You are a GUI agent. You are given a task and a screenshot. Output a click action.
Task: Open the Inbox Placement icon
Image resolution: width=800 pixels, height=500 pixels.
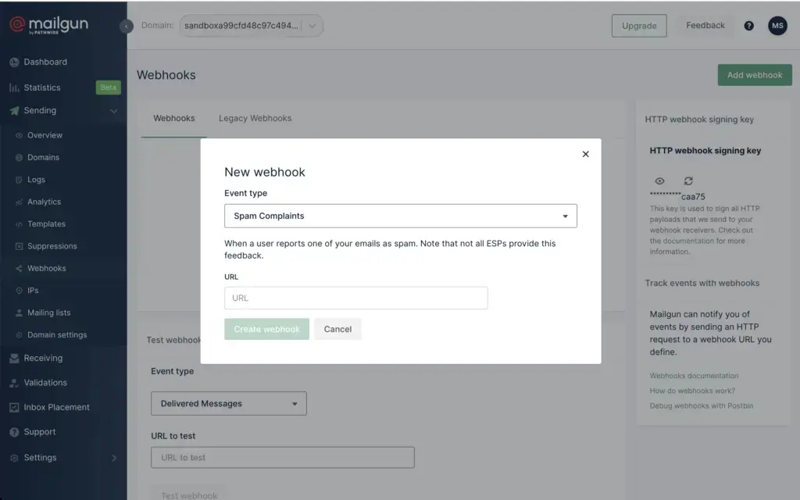tap(14, 407)
